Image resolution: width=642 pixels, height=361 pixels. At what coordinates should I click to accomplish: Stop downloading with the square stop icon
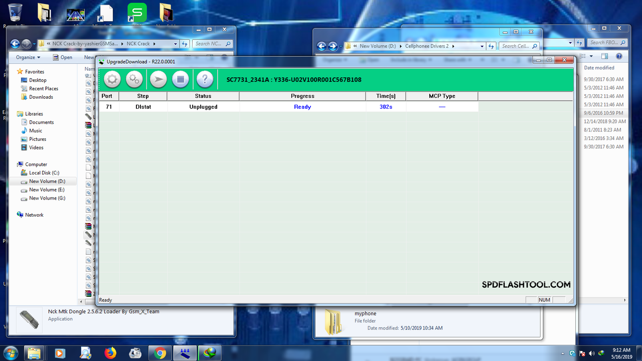(181, 79)
